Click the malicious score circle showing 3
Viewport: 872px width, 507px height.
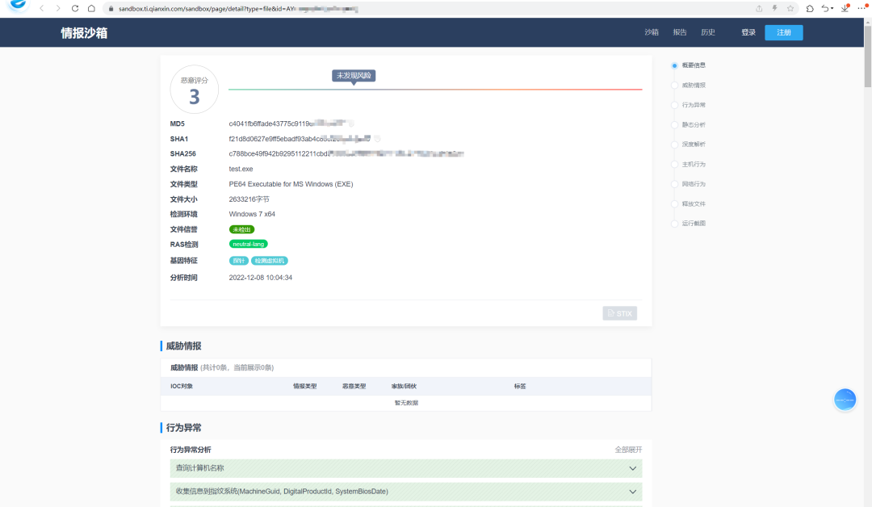point(194,90)
